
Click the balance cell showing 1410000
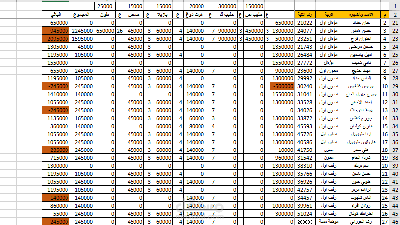pyautogui.click(x=56, y=94)
